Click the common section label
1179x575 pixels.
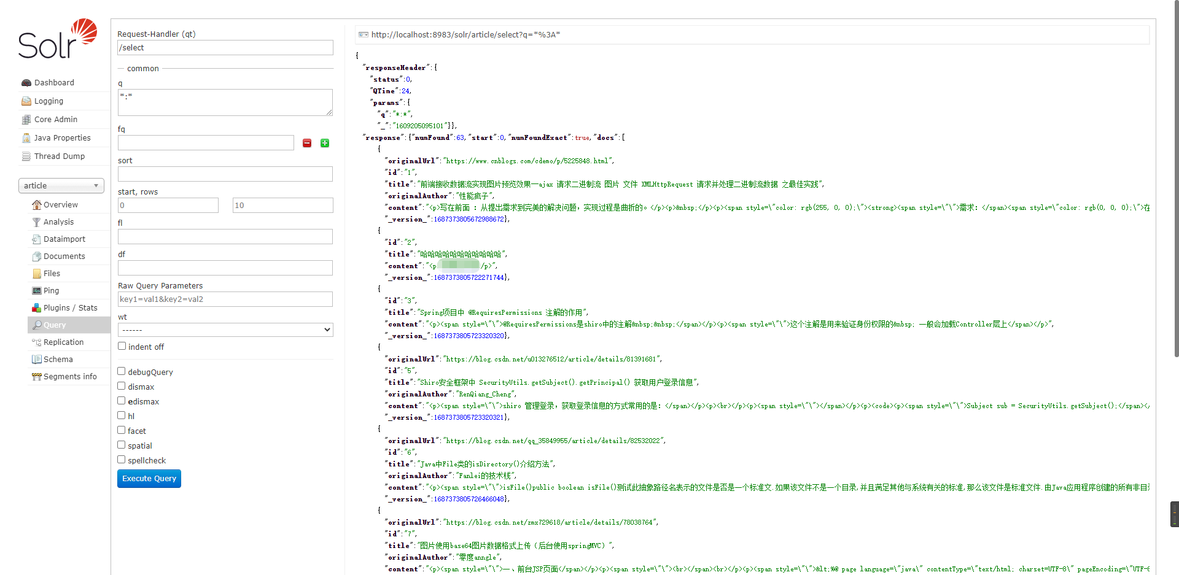click(143, 69)
